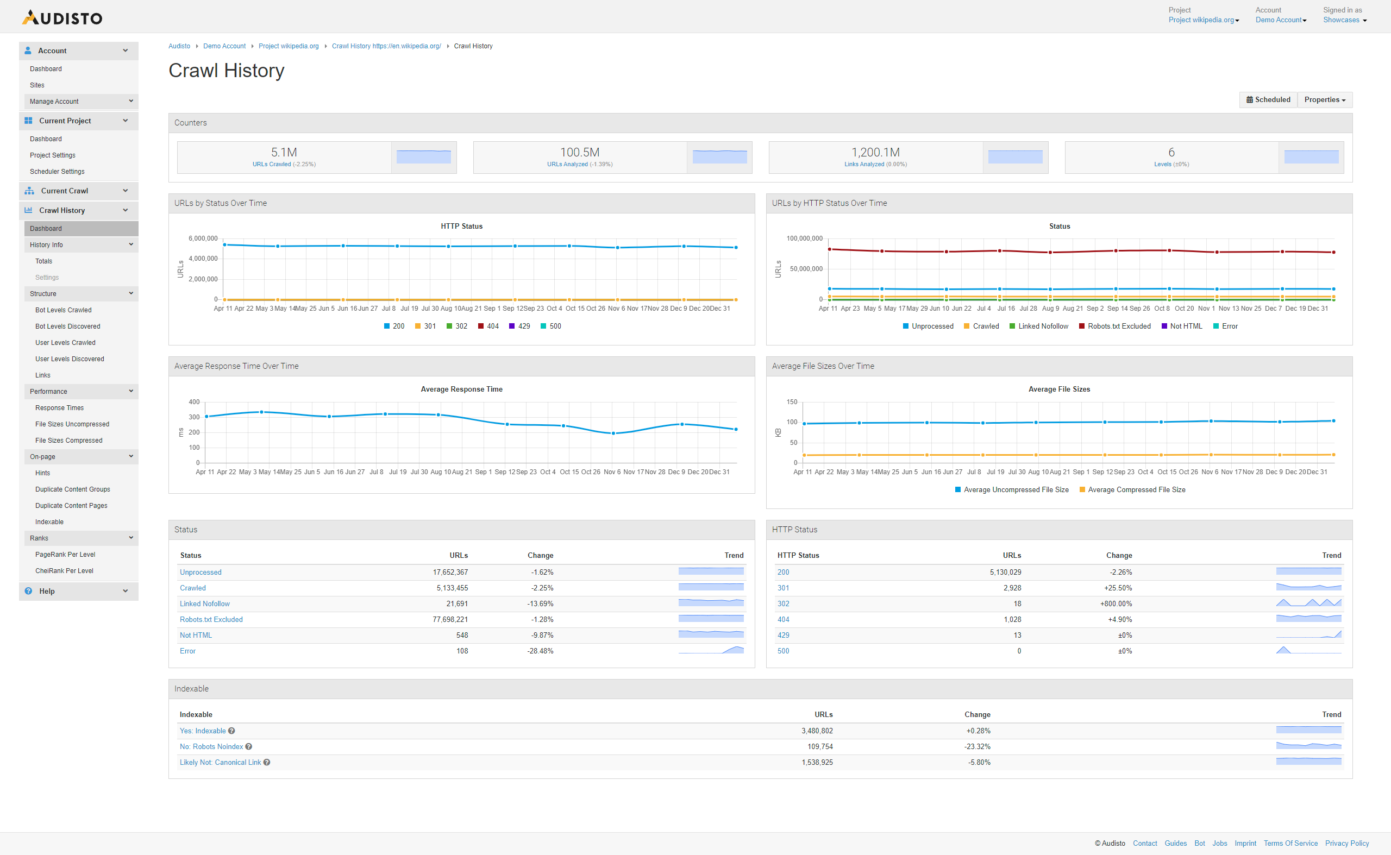Click the Scheduled button
The image size is (1391, 855).
(1268, 99)
